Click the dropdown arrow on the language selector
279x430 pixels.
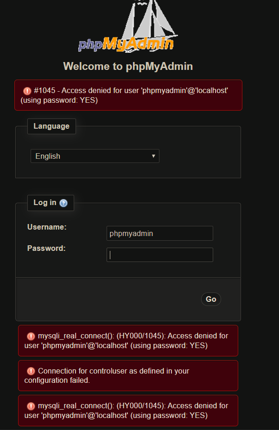[x=153, y=156]
